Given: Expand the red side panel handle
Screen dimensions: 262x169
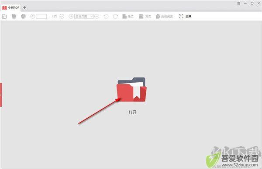Looking at the screenshot, I should coord(1,95).
